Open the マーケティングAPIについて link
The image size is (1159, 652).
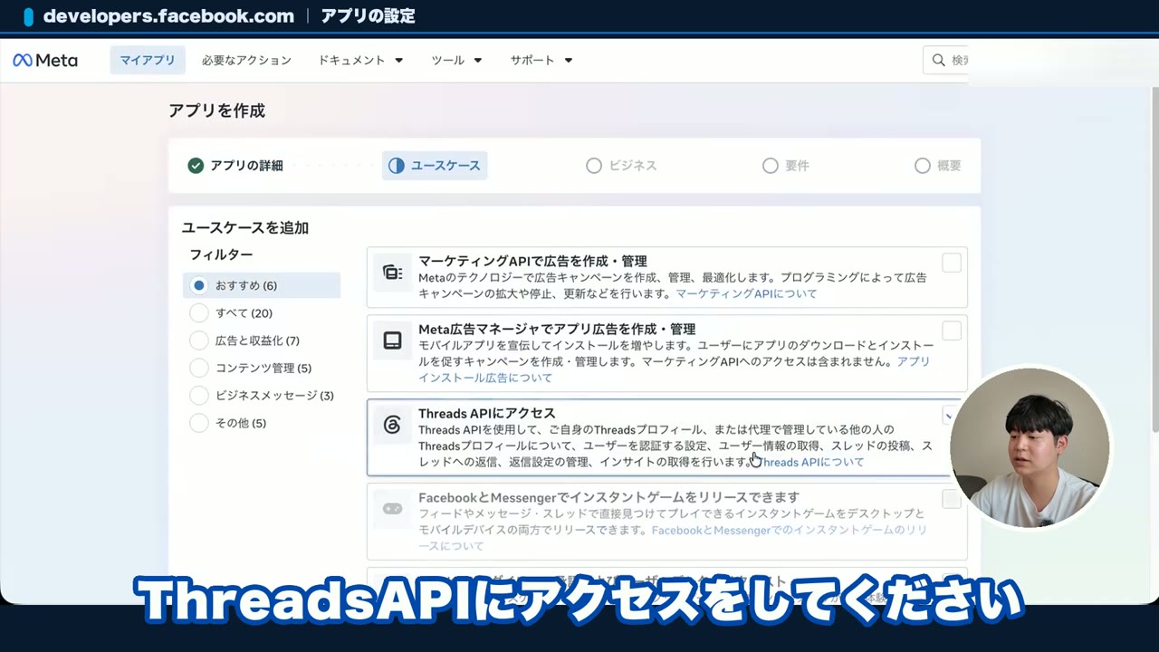click(x=746, y=294)
